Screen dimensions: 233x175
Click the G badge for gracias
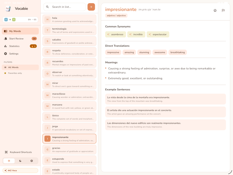click(47, 149)
